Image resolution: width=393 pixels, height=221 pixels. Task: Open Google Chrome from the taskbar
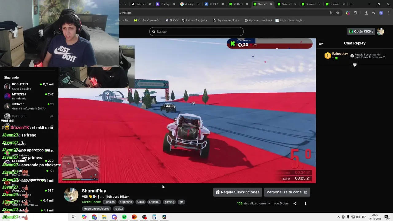pos(94,217)
